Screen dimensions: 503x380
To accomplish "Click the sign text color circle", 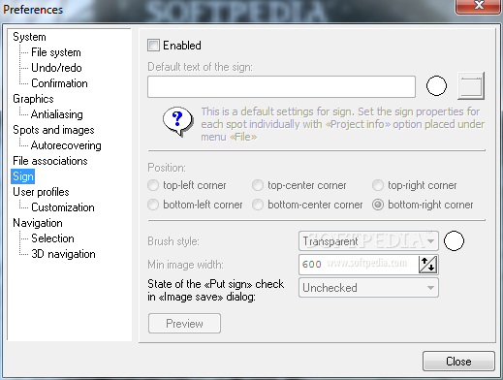I will [436, 85].
